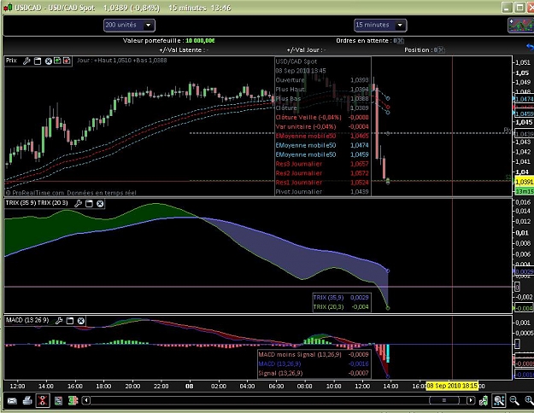This screenshot has height=413, width=534.
Task: Click the +/-Val Latente label
Action: (184, 50)
